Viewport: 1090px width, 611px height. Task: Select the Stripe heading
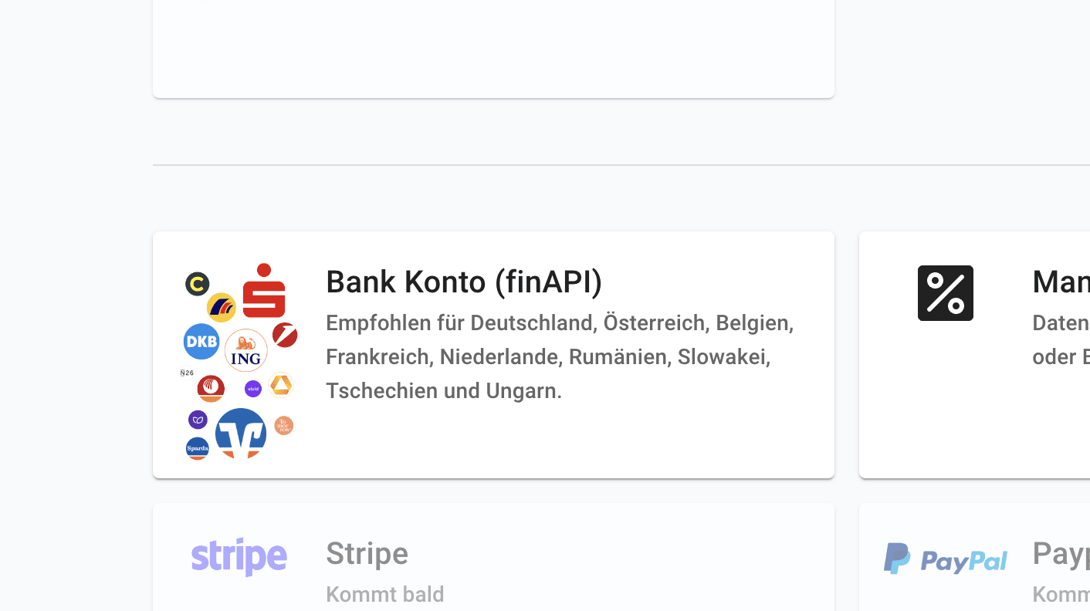click(x=367, y=553)
